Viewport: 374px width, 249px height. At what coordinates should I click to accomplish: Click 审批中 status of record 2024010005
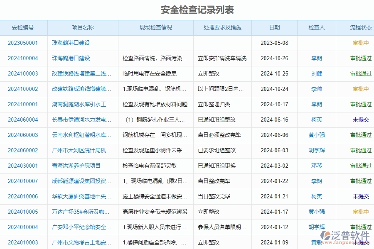(x=360, y=212)
